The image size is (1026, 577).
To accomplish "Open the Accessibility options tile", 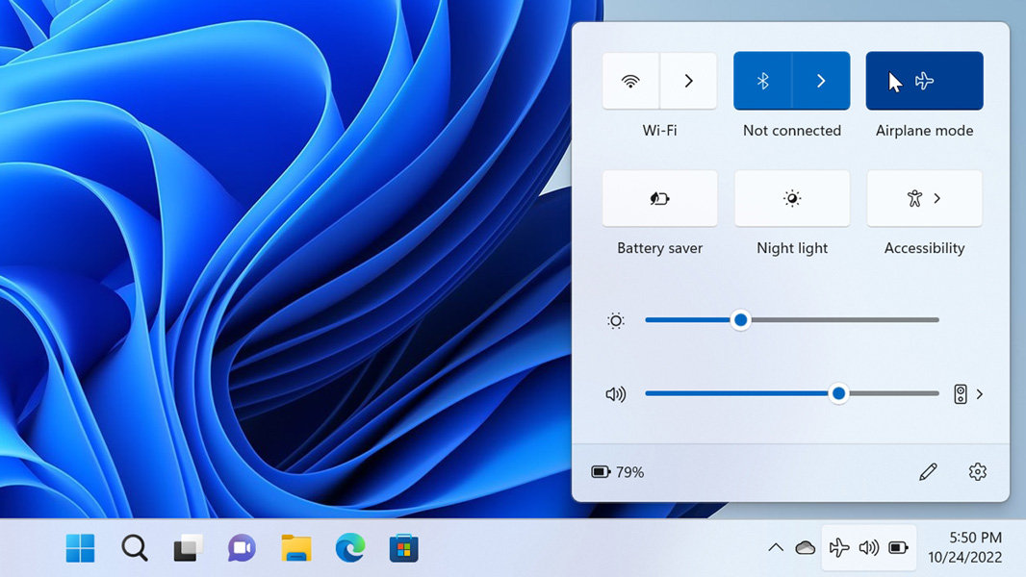I will pos(924,198).
